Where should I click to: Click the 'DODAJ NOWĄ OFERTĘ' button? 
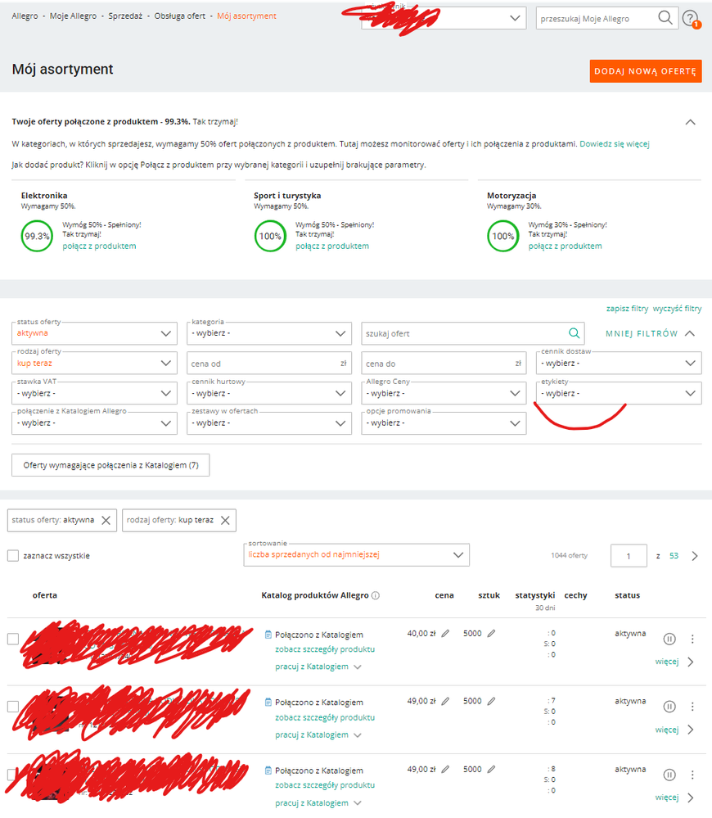(645, 71)
